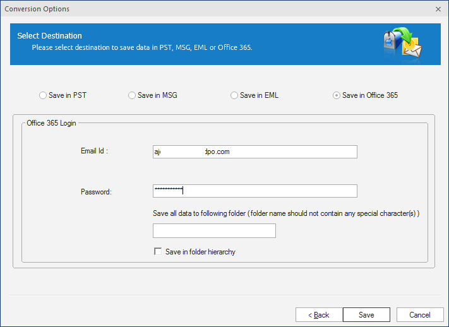Cancel the conversion options dialog

coord(420,314)
